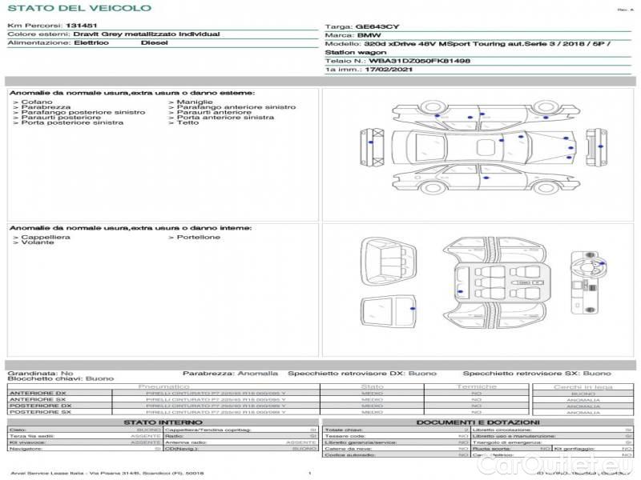Click the license plate GE643CY
This screenshot has height=480, width=641.
[x=377, y=26]
